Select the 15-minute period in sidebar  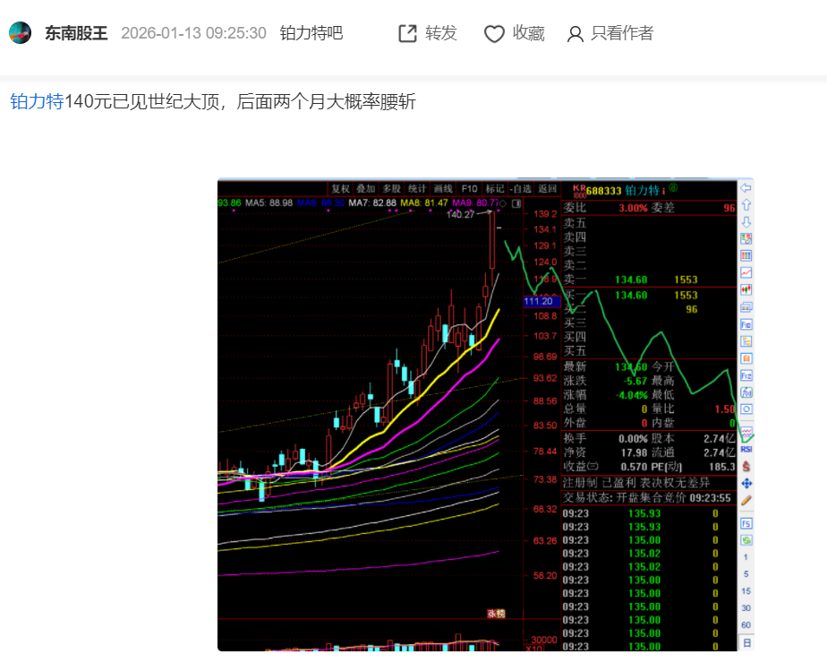tap(746, 591)
